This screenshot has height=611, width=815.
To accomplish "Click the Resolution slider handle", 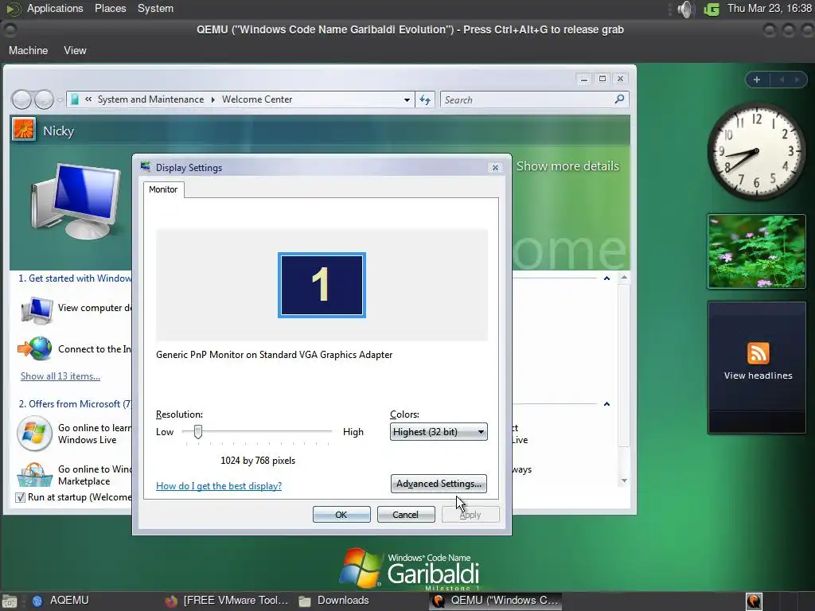I will point(198,432).
